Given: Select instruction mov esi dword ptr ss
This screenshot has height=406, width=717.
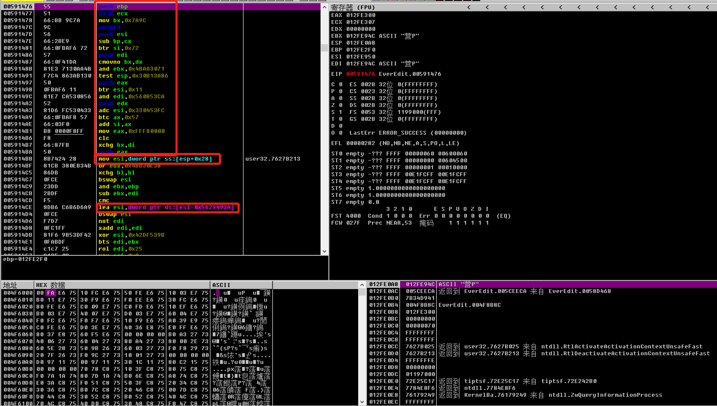Looking at the screenshot, I should [x=155, y=158].
